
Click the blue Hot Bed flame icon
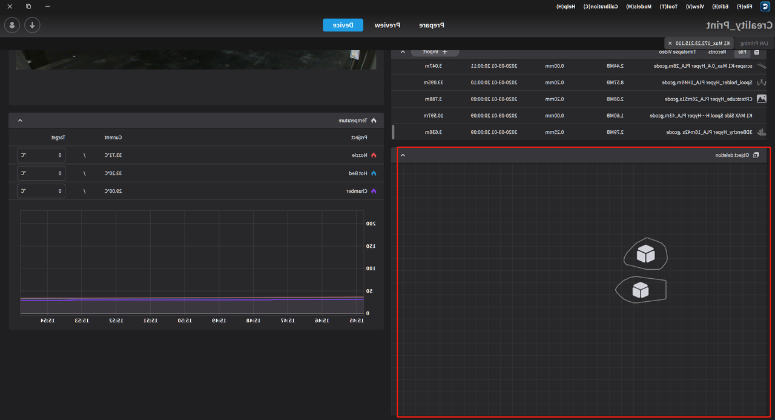[x=374, y=173]
